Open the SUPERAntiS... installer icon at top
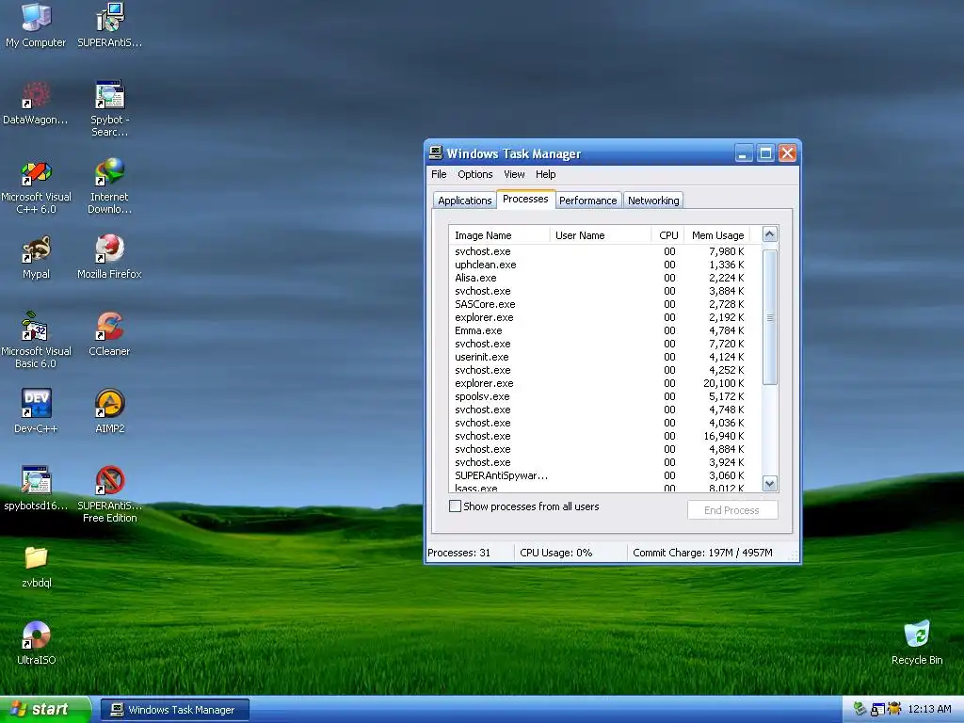 pyautogui.click(x=109, y=24)
